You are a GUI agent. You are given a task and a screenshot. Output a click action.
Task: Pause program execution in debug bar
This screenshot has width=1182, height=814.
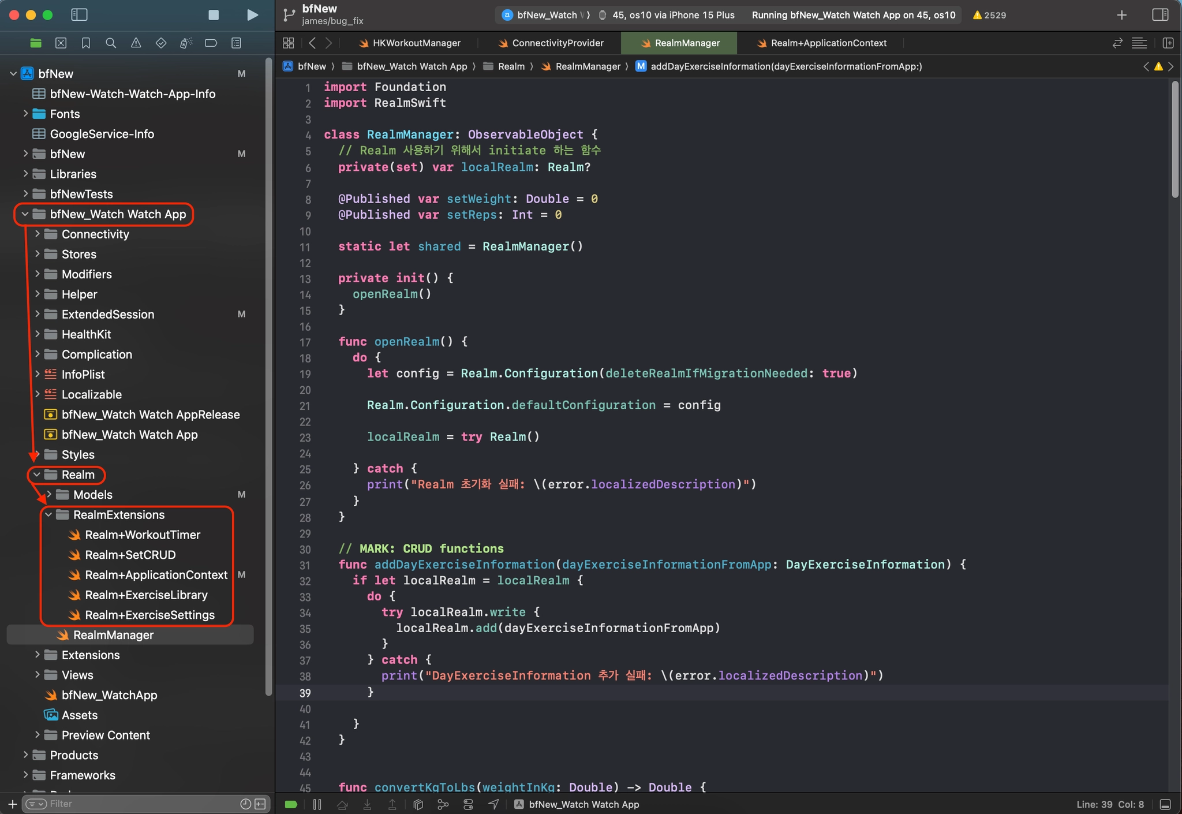click(317, 804)
